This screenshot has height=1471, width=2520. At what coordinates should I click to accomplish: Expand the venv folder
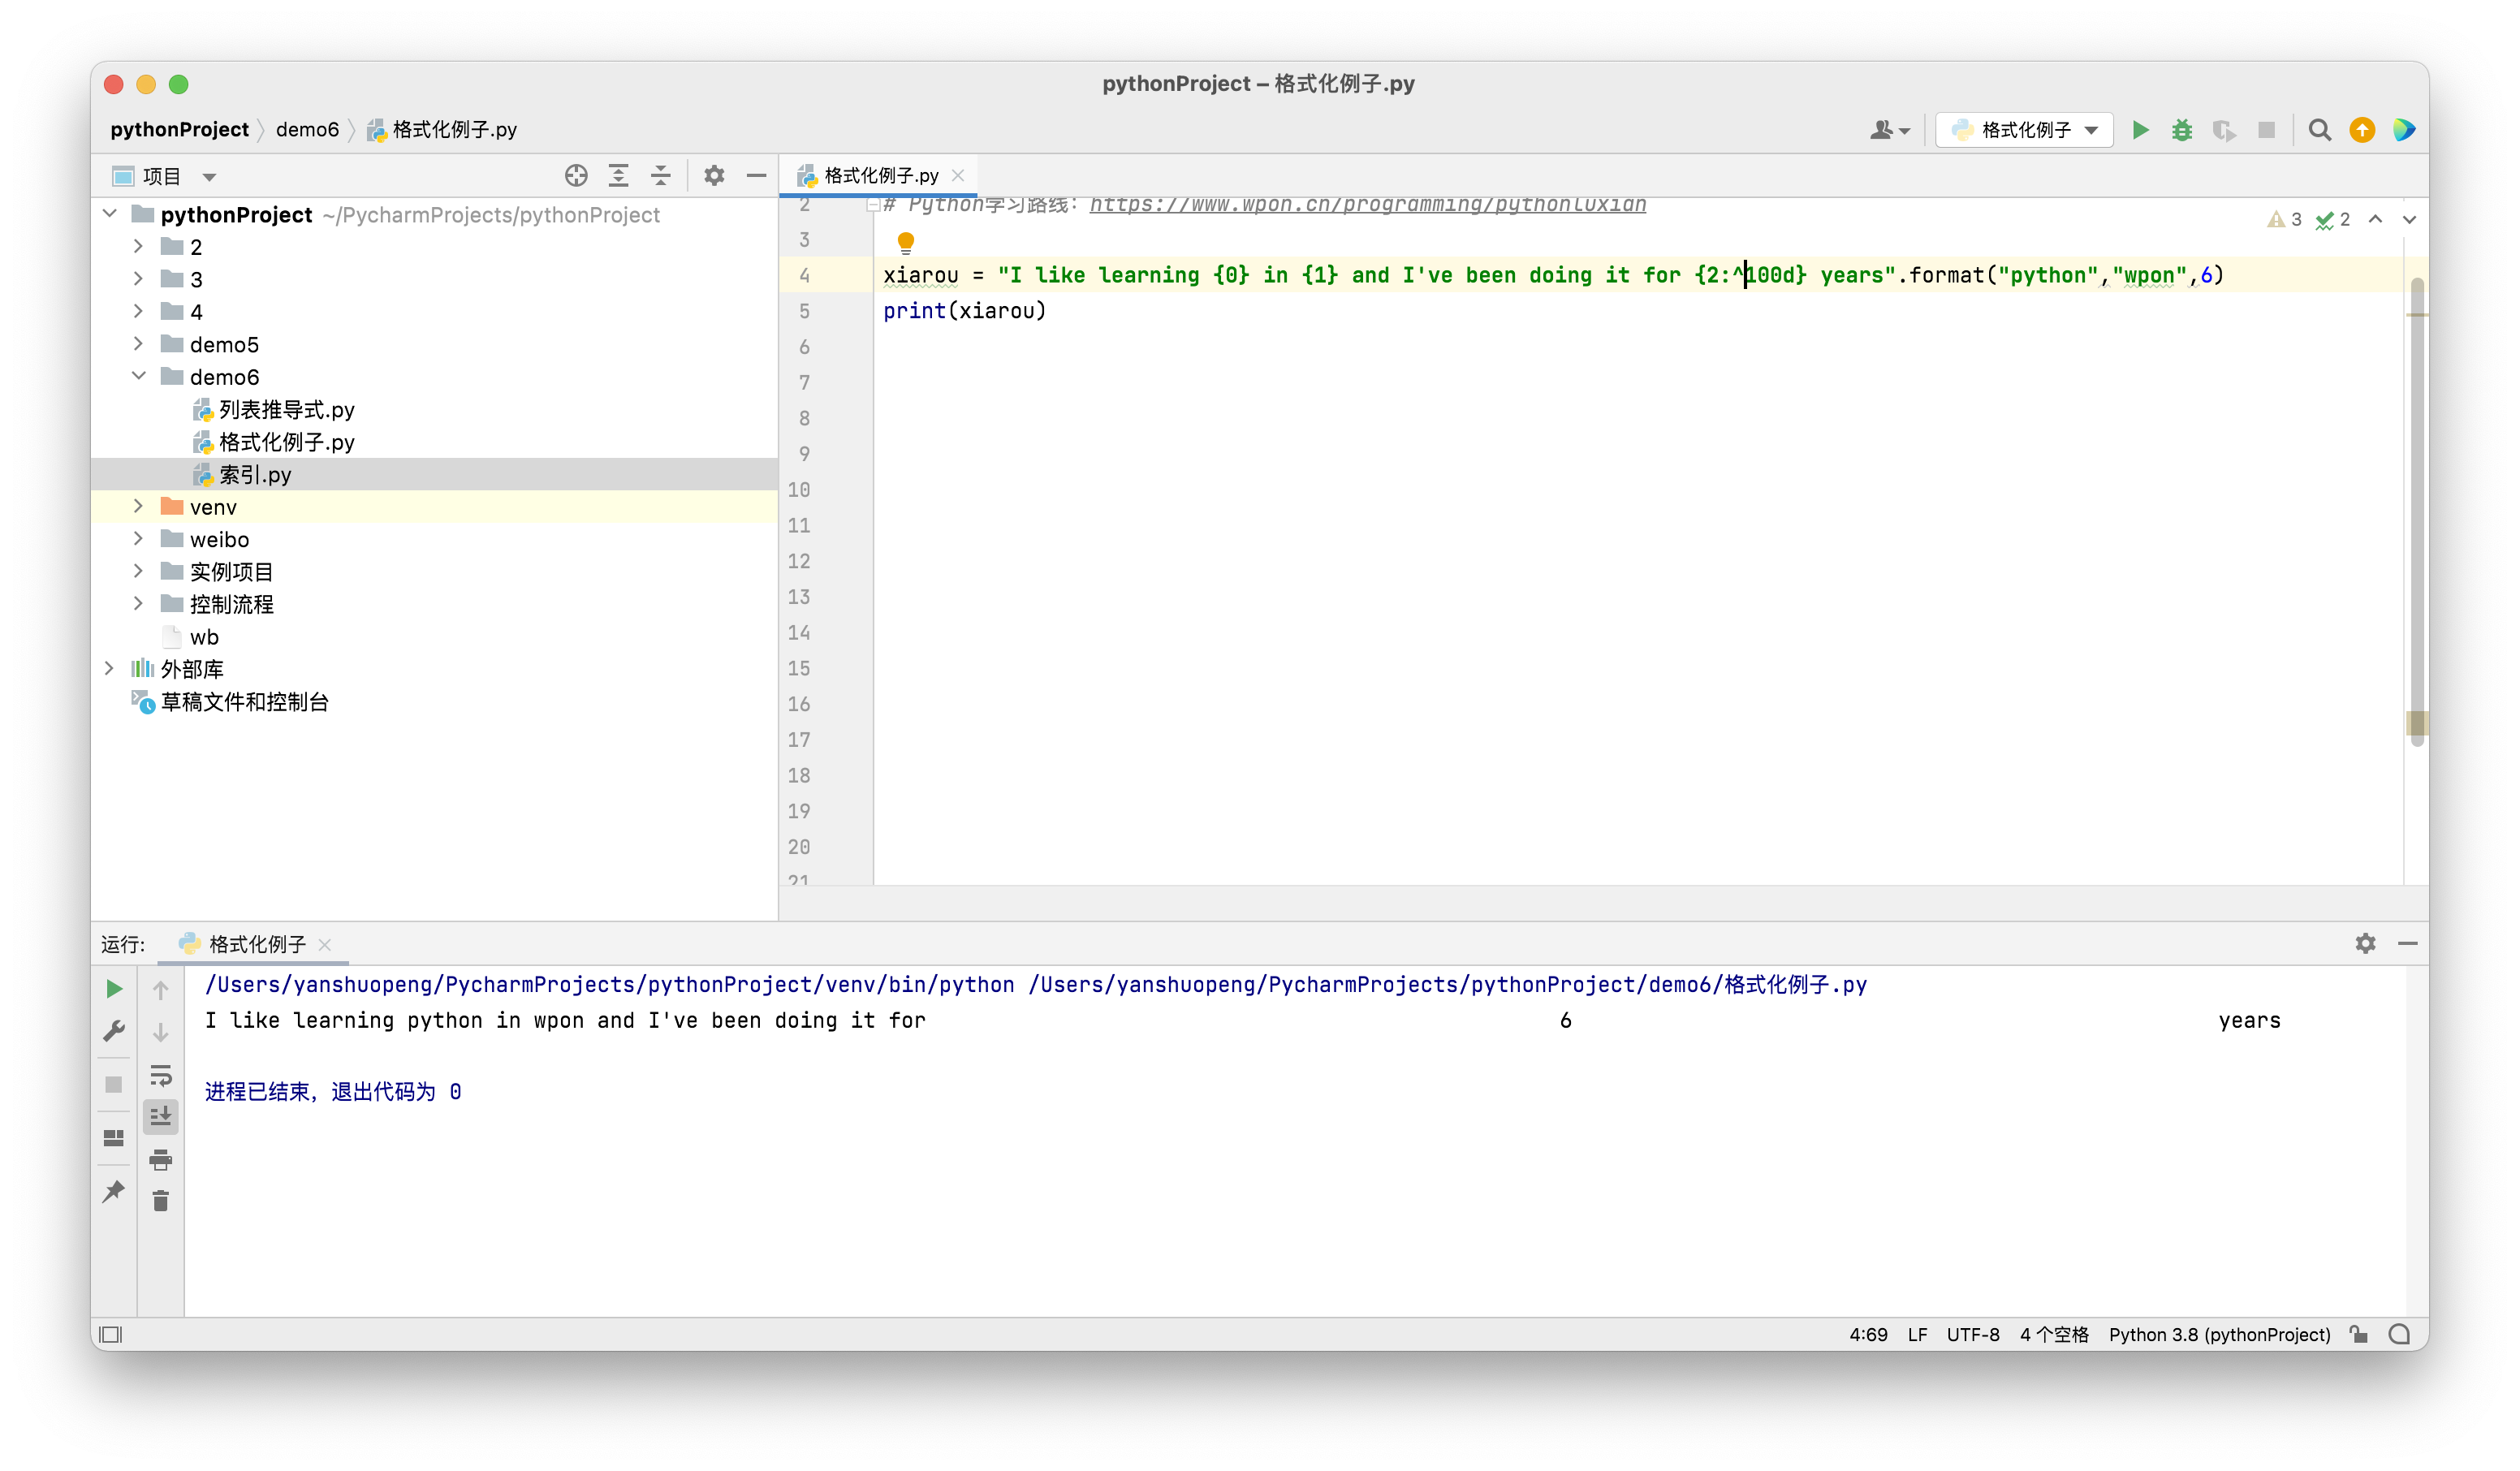pyautogui.click(x=138, y=507)
